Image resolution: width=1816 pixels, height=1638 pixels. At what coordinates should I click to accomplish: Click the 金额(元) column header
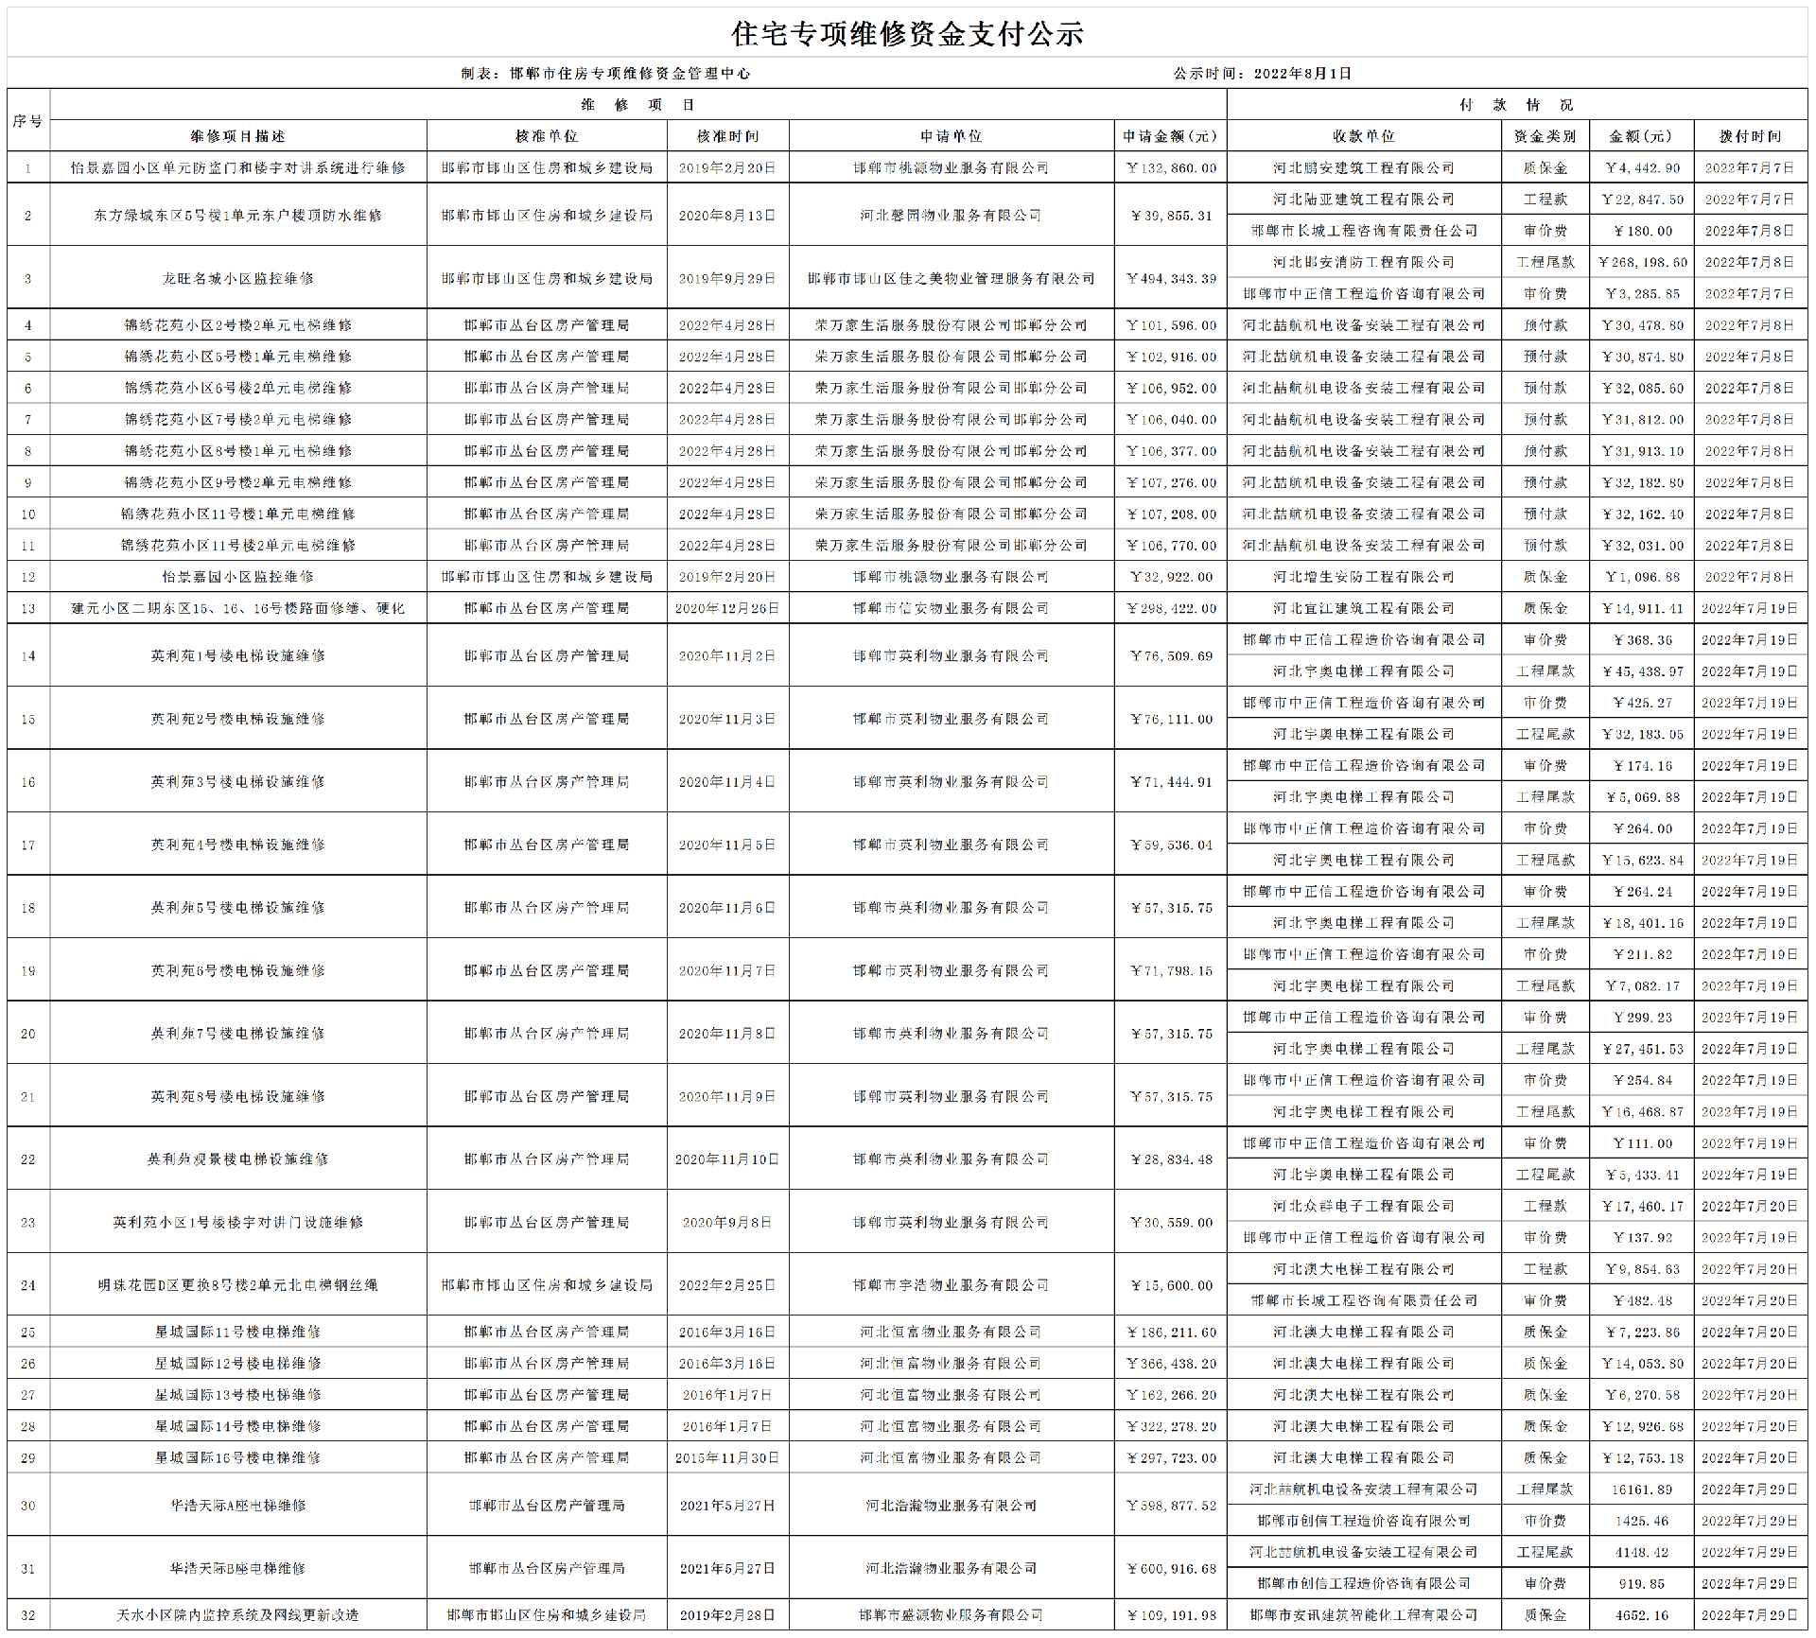[1642, 136]
